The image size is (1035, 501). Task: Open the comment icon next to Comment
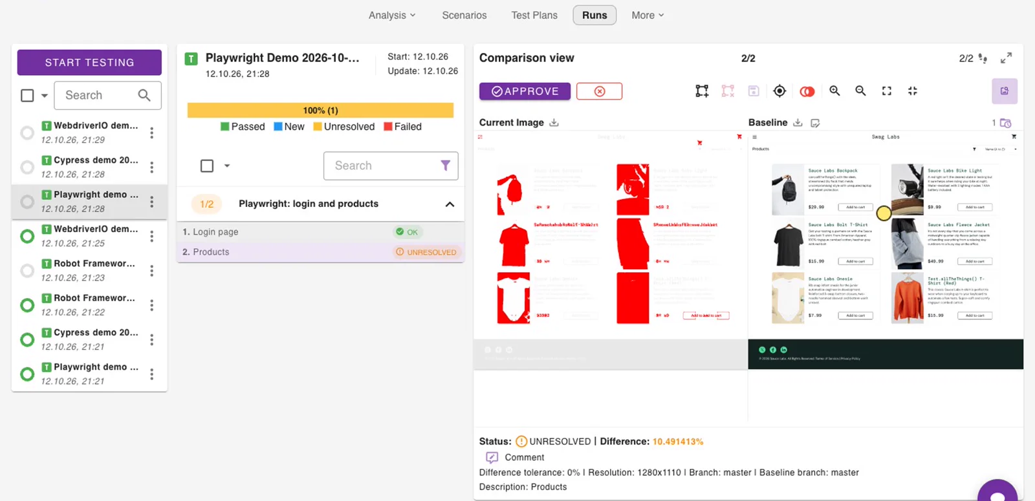(492, 458)
